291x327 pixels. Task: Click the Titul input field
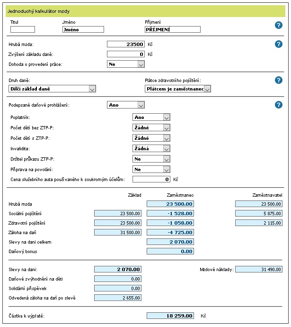[x=23, y=29]
